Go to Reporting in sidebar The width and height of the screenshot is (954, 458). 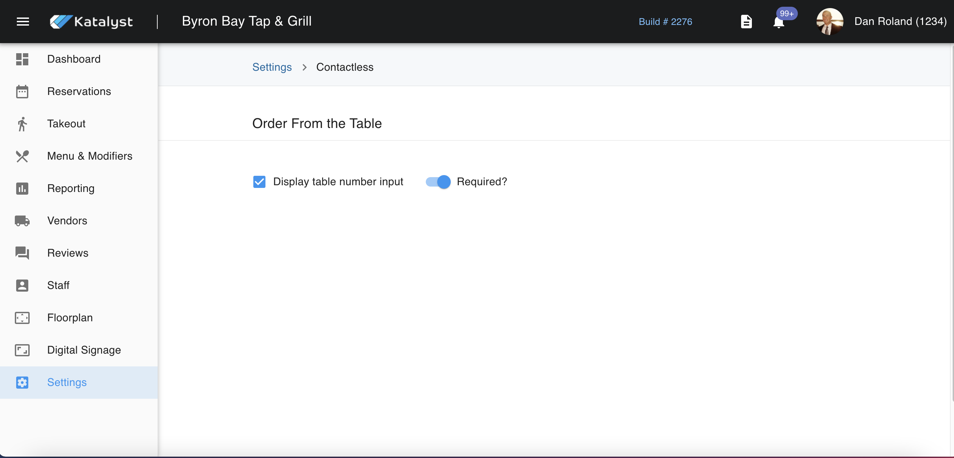pos(71,189)
